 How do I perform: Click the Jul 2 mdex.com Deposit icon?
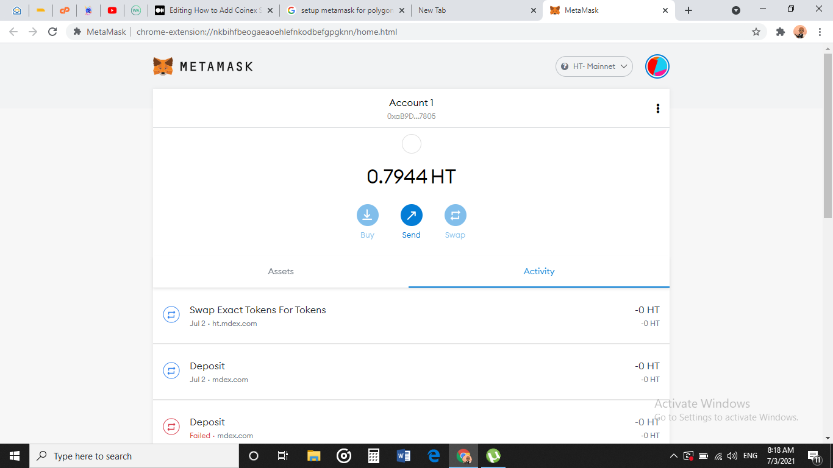(x=171, y=371)
